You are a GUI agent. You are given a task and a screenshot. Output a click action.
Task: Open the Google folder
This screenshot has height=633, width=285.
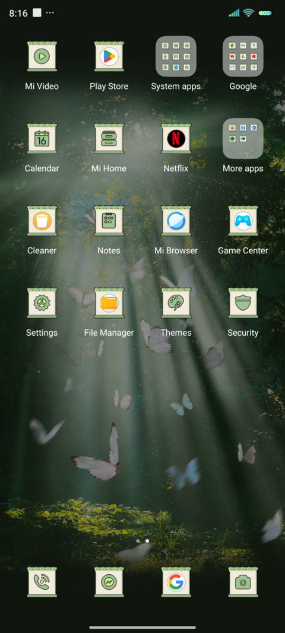243,56
